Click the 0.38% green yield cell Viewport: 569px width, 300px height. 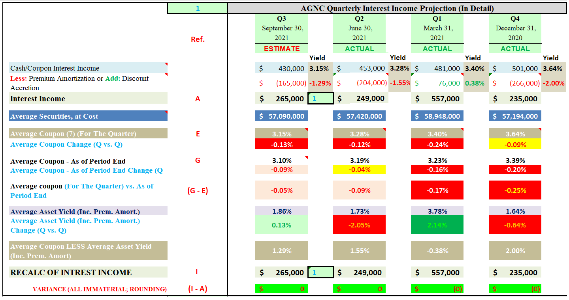coord(476,83)
